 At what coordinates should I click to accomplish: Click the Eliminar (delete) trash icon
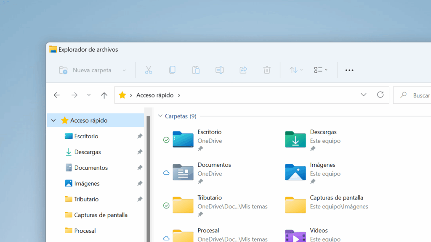click(x=266, y=70)
